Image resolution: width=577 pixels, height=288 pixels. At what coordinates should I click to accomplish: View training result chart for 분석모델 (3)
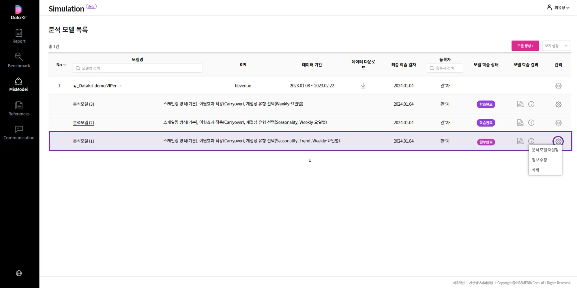click(x=520, y=104)
